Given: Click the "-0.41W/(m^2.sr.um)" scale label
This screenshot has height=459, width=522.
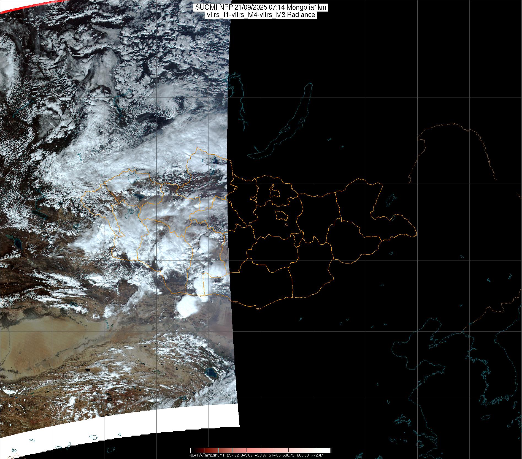Looking at the screenshot, I should coord(206,455).
